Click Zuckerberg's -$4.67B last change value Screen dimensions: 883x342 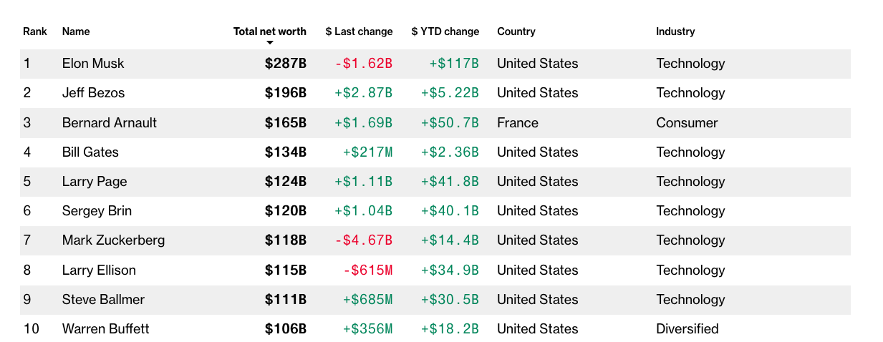coord(363,240)
